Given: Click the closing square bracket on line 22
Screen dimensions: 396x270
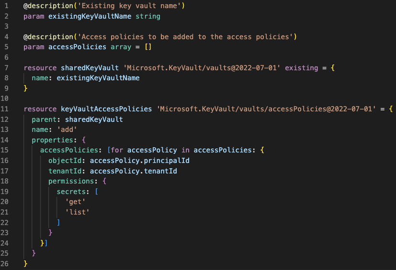Looking at the screenshot, I should tap(58, 222).
